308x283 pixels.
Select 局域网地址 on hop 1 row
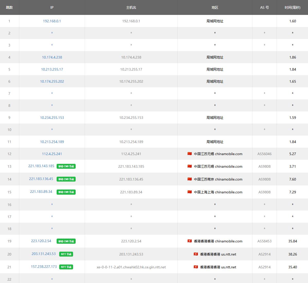[215, 21]
